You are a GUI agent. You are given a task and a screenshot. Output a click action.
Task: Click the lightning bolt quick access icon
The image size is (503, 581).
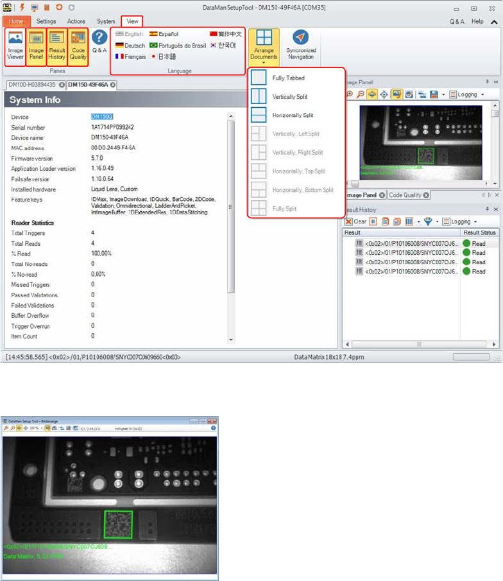click(22, 7)
